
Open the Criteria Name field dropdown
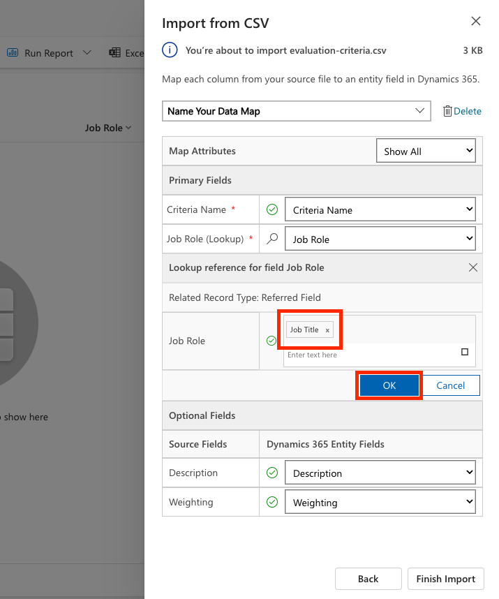point(380,209)
